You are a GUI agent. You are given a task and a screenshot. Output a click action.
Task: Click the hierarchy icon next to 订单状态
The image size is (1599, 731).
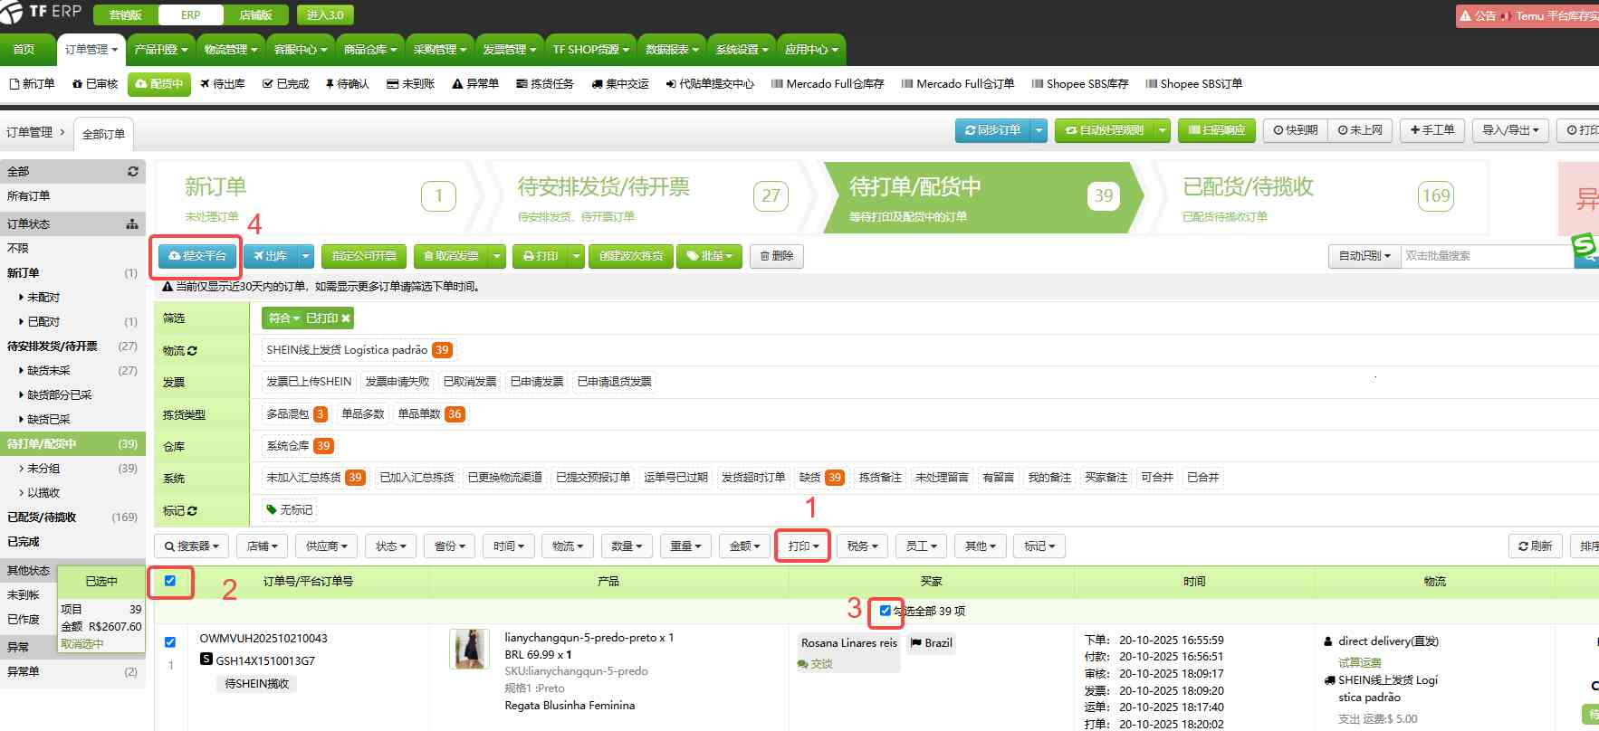(132, 223)
